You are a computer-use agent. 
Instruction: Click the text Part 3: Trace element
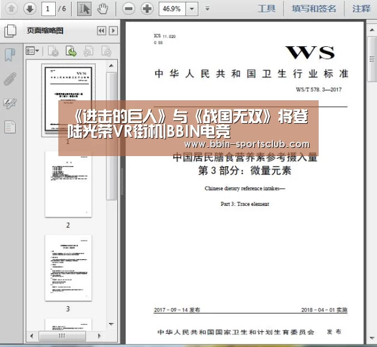[245, 204]
